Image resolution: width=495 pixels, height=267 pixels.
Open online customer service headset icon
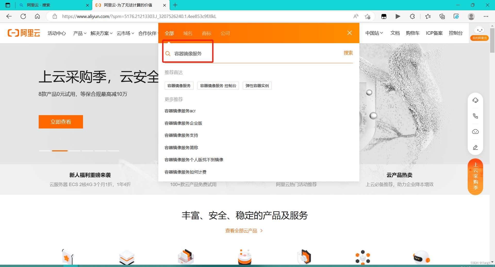click(x=475, y=100)
